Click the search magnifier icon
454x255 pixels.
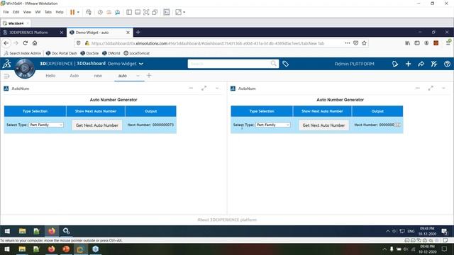point(274,64)
